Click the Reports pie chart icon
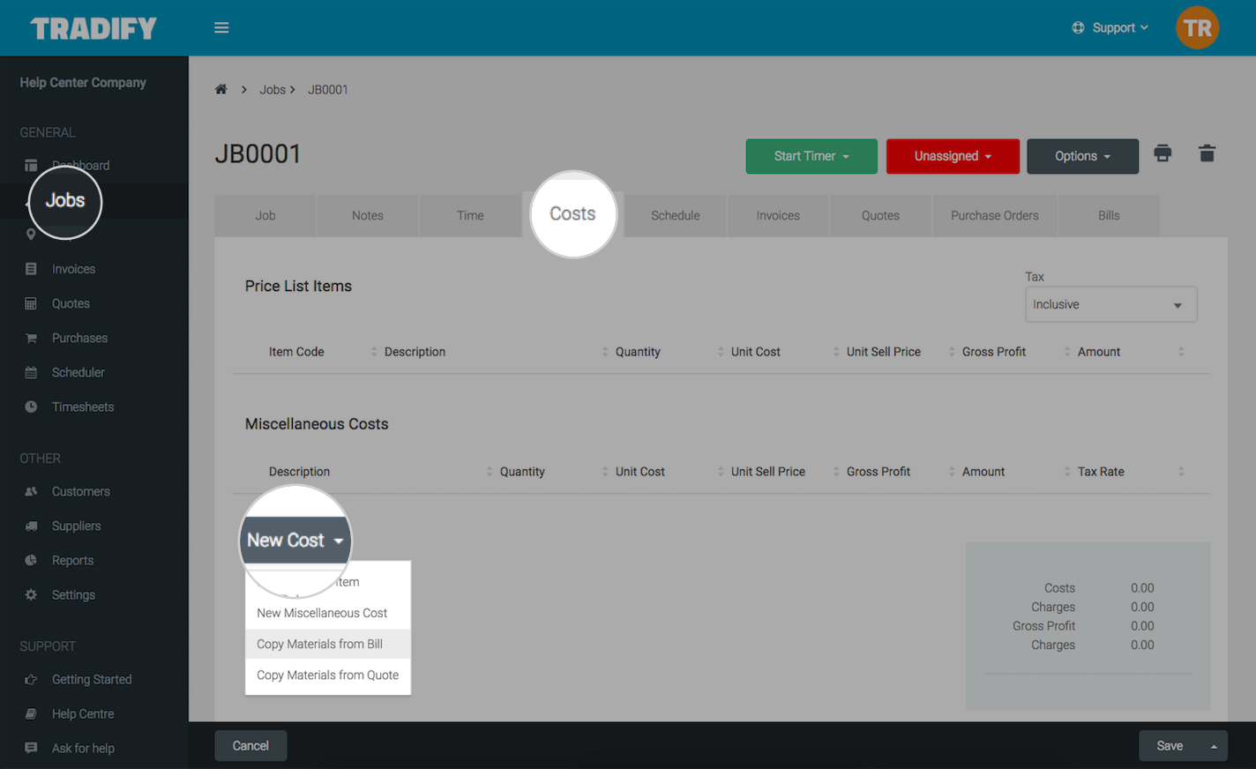 31,560
